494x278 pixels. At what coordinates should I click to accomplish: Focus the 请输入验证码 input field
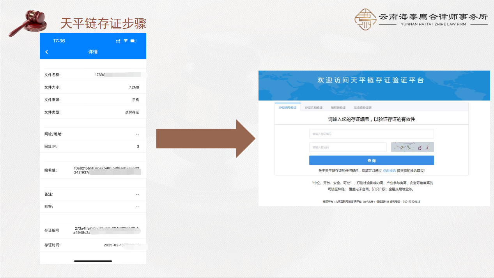click(348, 147)
